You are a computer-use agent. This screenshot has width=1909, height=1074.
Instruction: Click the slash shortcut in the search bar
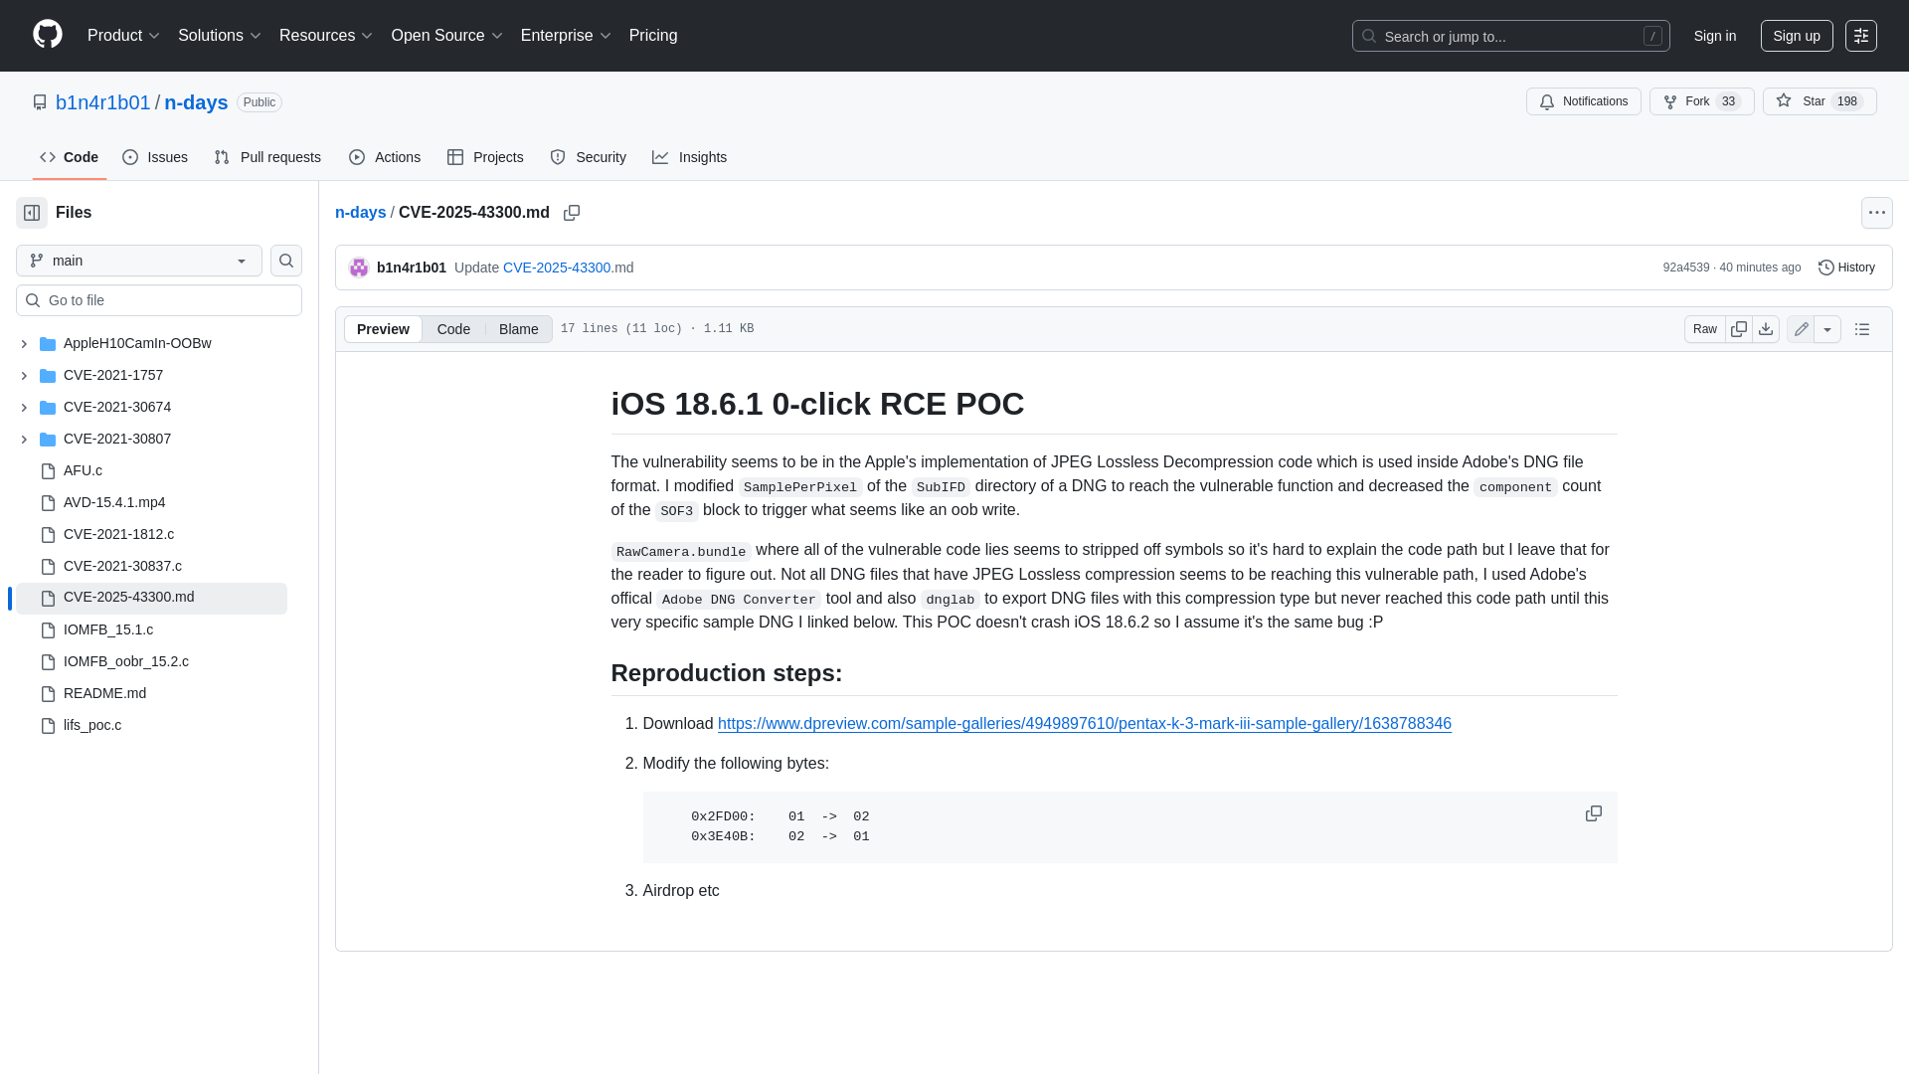tap(1652, 36)
